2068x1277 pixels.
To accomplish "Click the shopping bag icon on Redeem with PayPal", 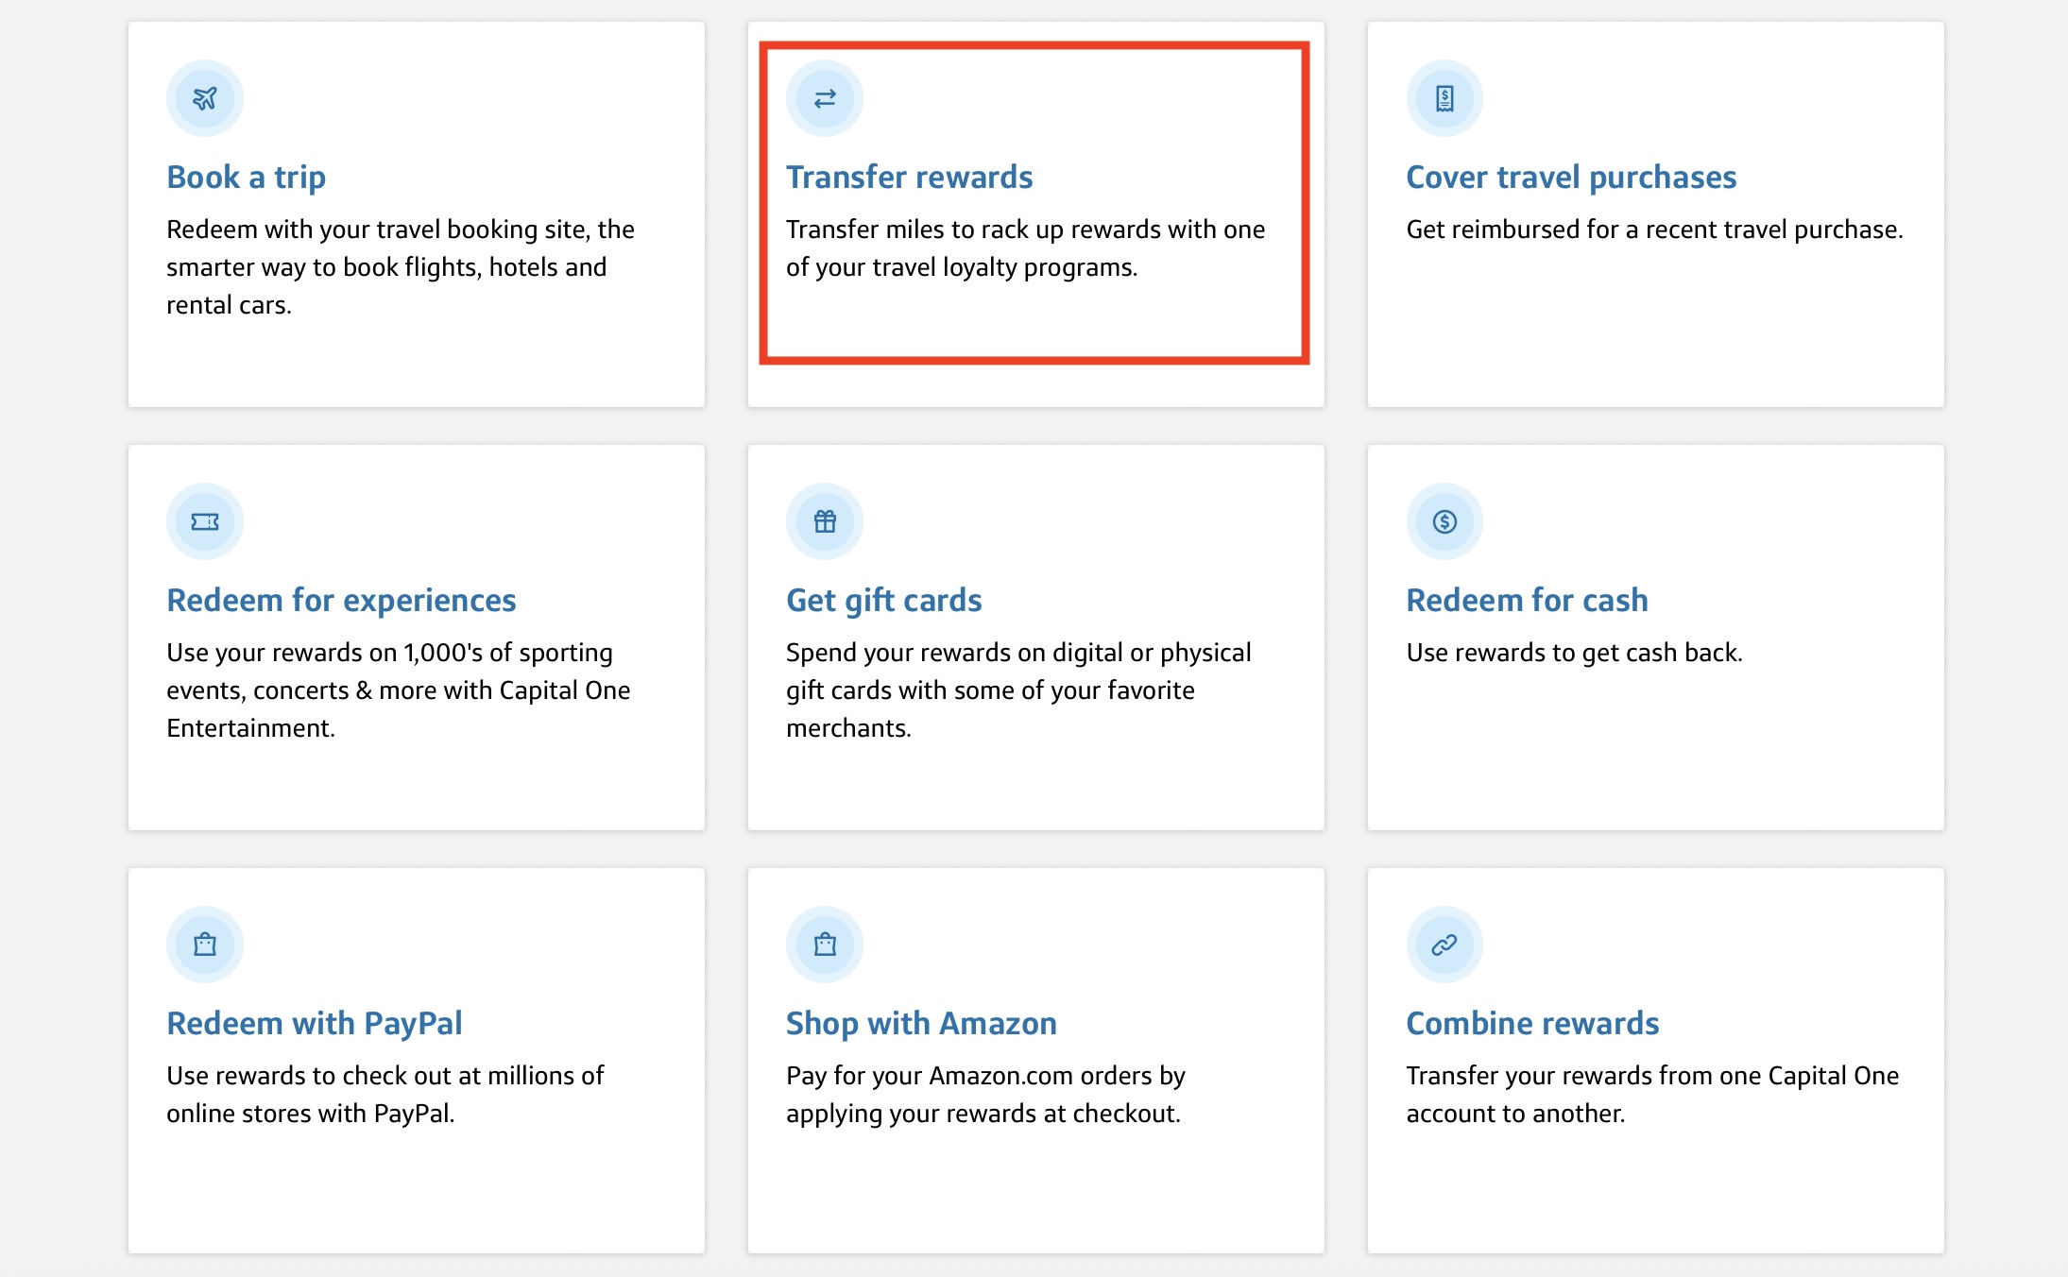I will 205,945.
